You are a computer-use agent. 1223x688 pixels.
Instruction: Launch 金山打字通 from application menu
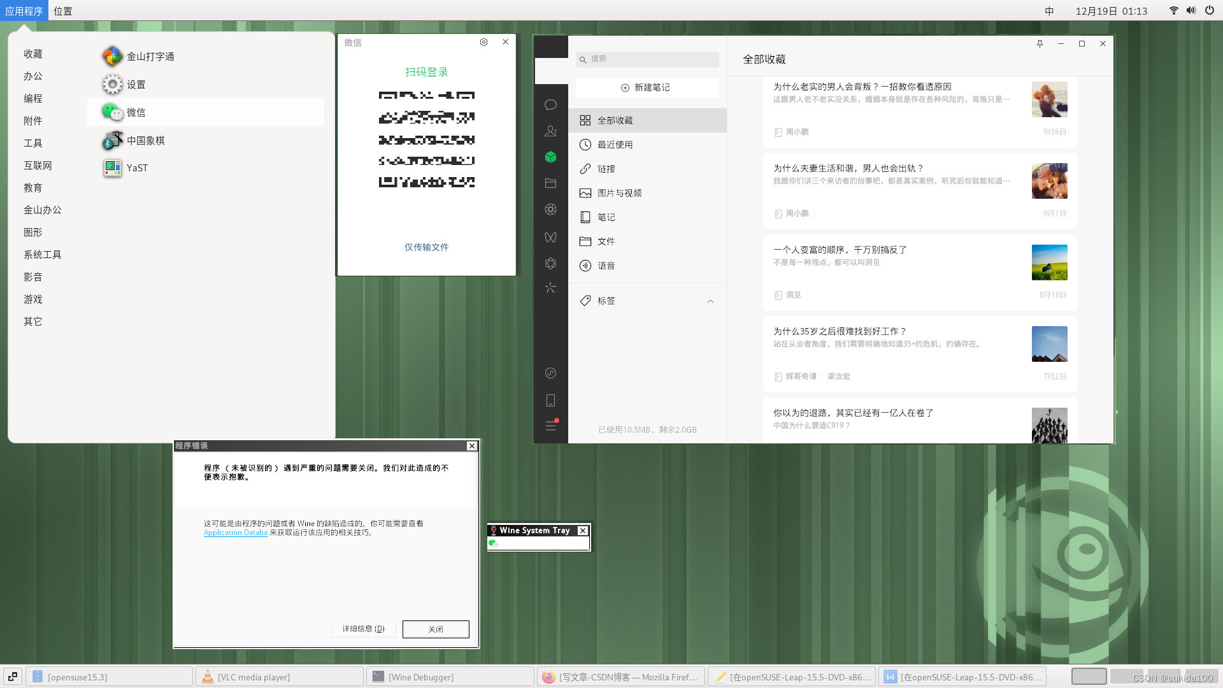(x=205, y=56)
